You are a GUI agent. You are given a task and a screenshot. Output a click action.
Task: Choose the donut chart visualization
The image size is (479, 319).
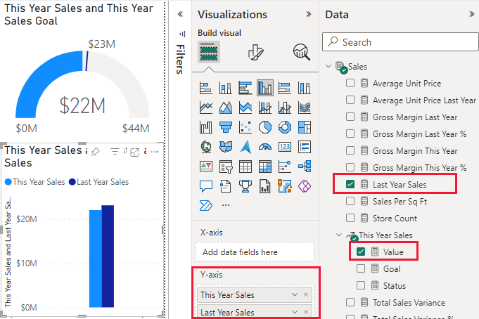point(285,127)
